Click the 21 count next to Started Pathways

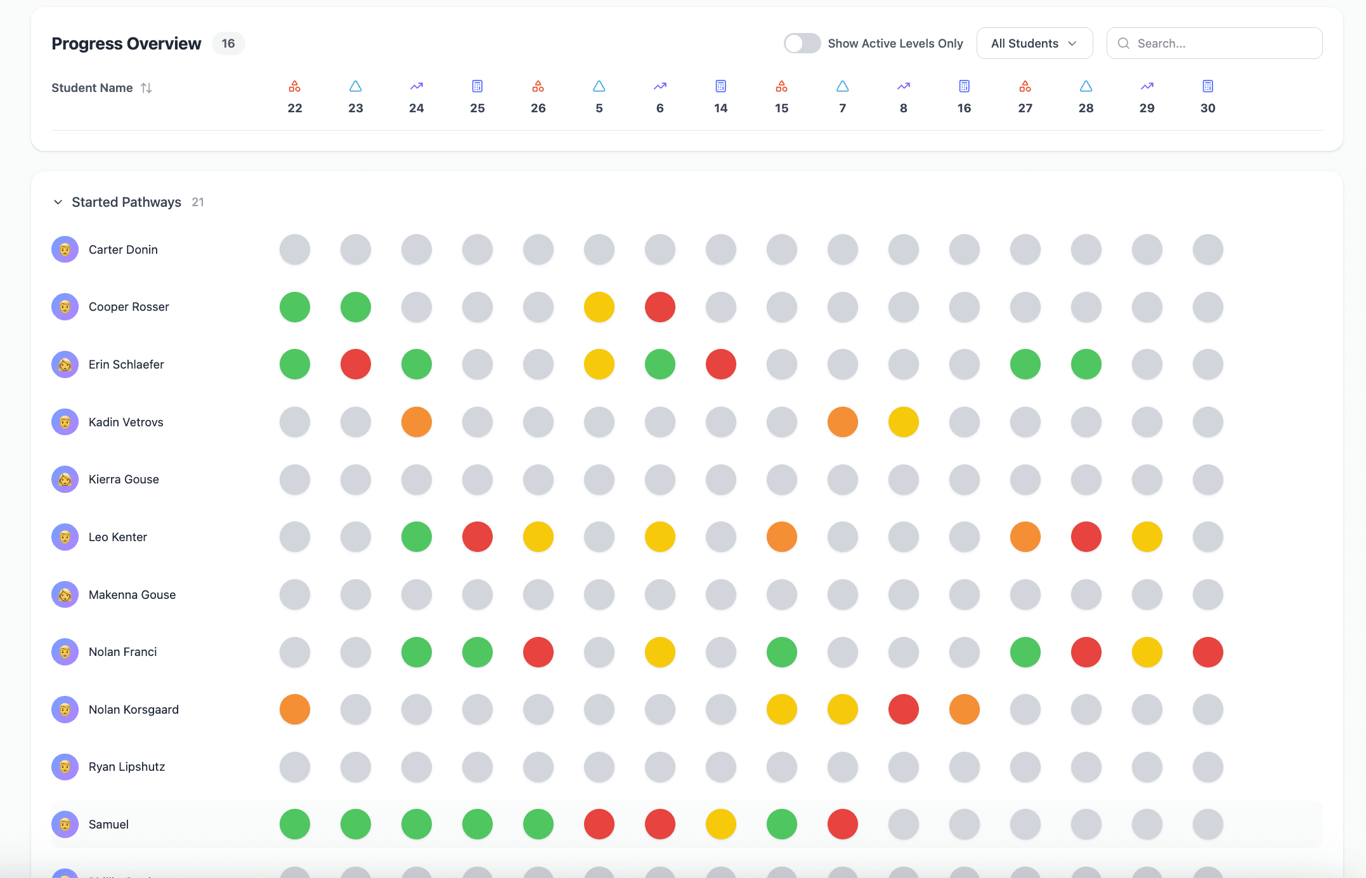(x=198, y=202)
